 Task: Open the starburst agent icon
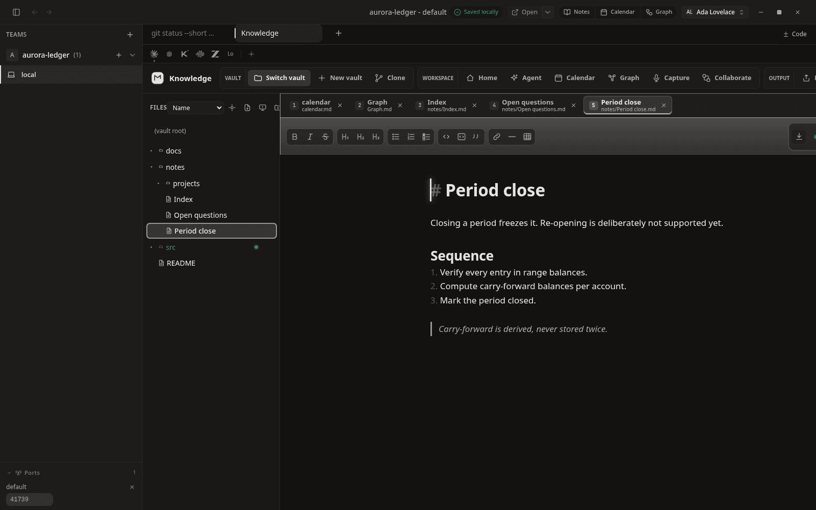[154, 54]
